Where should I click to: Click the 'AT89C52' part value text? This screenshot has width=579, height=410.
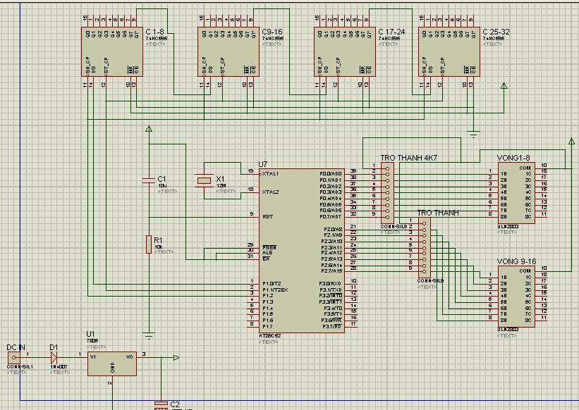coord(269,336)
